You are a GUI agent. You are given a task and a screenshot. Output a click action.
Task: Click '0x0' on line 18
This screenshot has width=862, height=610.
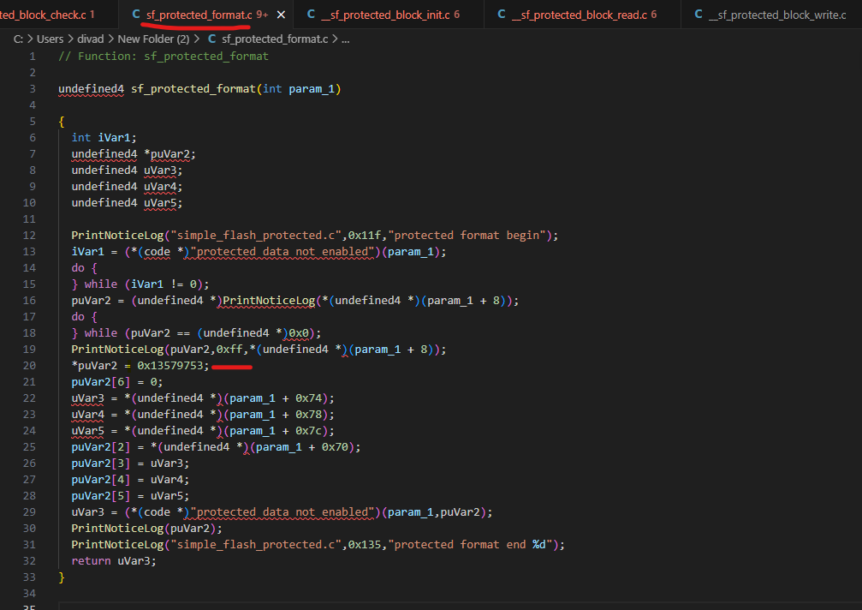(299, 333)
